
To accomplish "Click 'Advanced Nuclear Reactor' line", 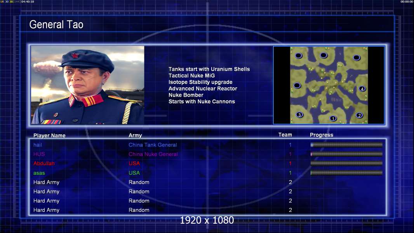I will 203,89.
